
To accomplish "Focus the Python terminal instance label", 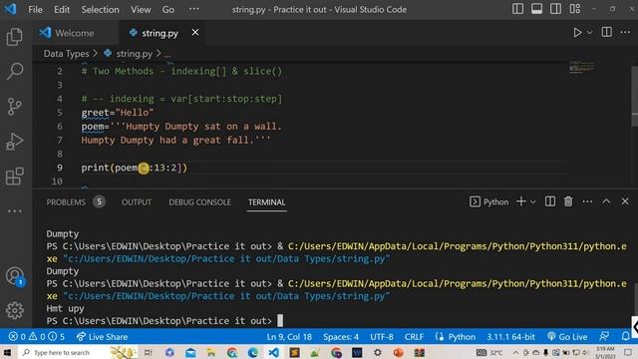I will click(x=489, y=201).
